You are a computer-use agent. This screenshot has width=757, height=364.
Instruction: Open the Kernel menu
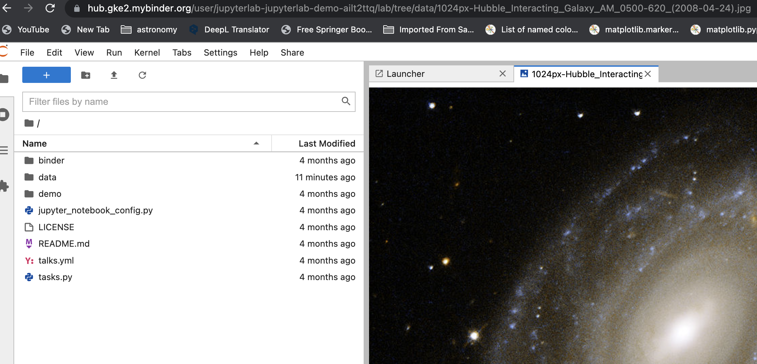point(147,52)
